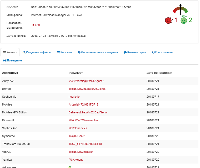The image size is (200, 168).
Task: Click the film icon beside Поведение
Action: (4, 61)
